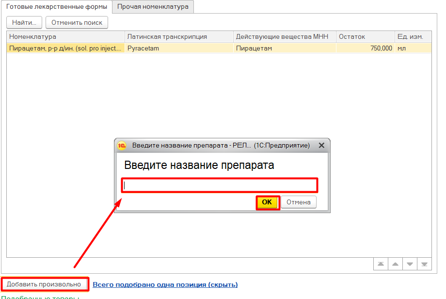Viewport: 446px width, 299px height.
Task: Click the 1C logo in dialog title bar
Action: (x=122, y=146)
